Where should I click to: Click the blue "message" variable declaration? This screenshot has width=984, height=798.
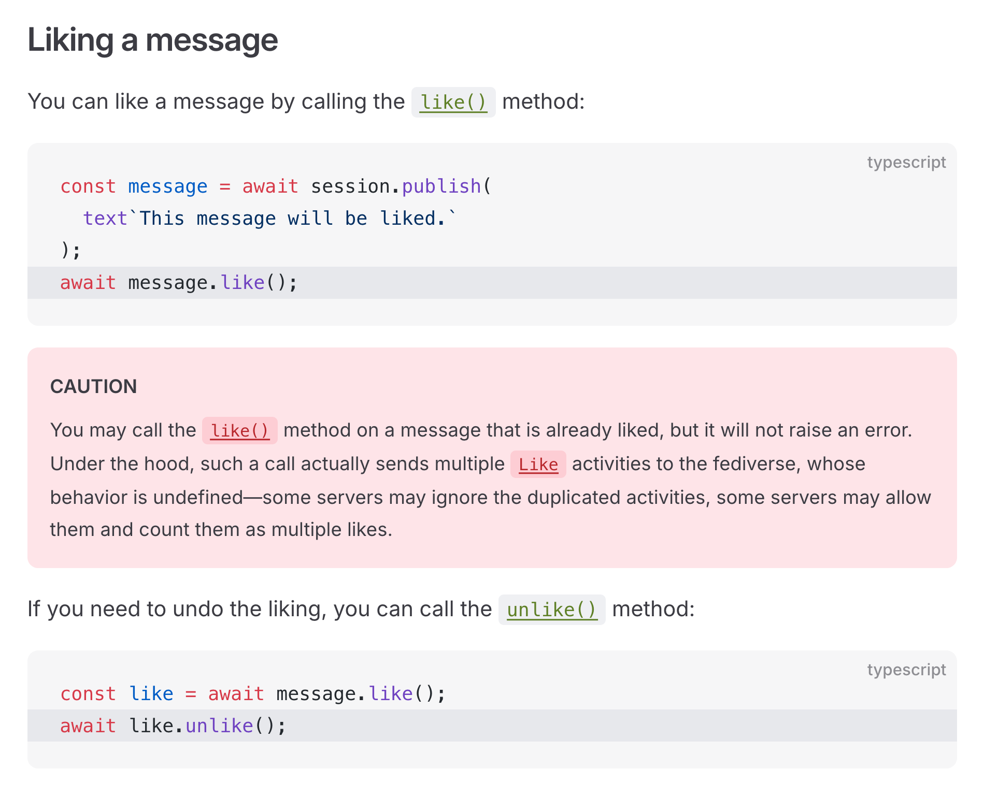click(x=167, y=186)
